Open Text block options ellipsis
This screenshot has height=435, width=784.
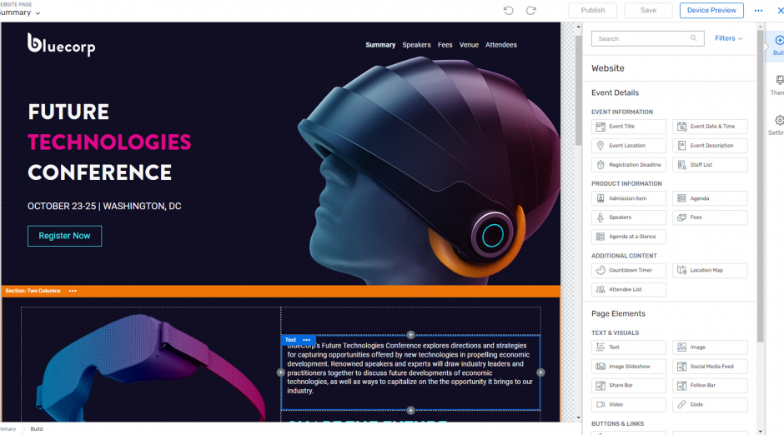(306, 340)
